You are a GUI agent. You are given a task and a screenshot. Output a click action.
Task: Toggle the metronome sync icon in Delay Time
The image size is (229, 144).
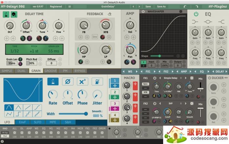[6, 14]
